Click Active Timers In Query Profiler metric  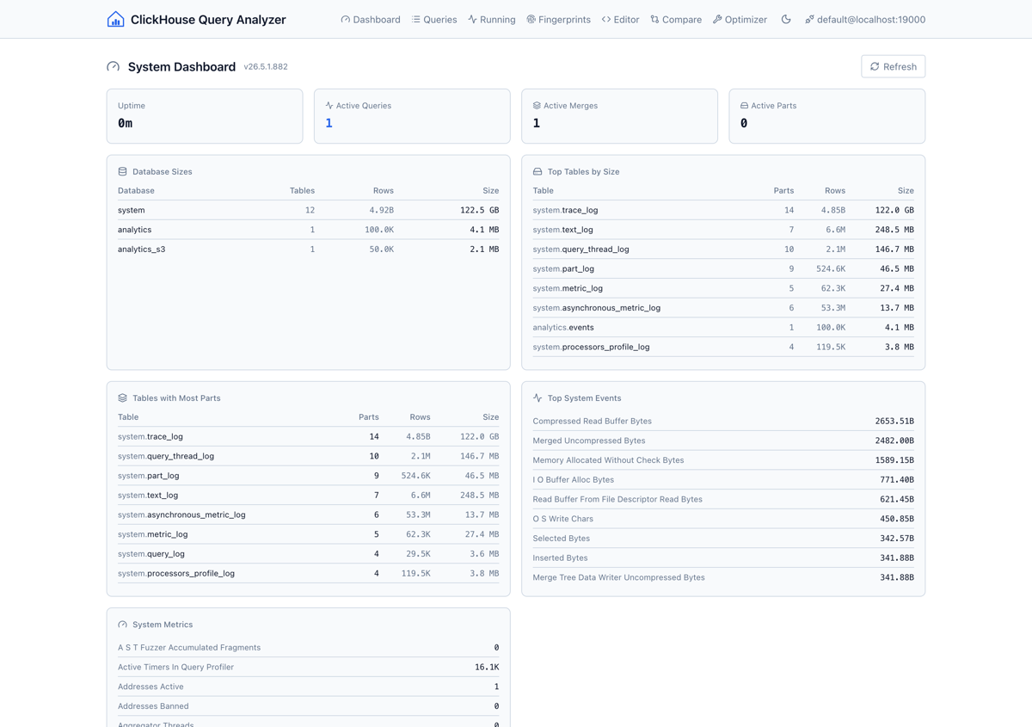(x=308, y=667)
